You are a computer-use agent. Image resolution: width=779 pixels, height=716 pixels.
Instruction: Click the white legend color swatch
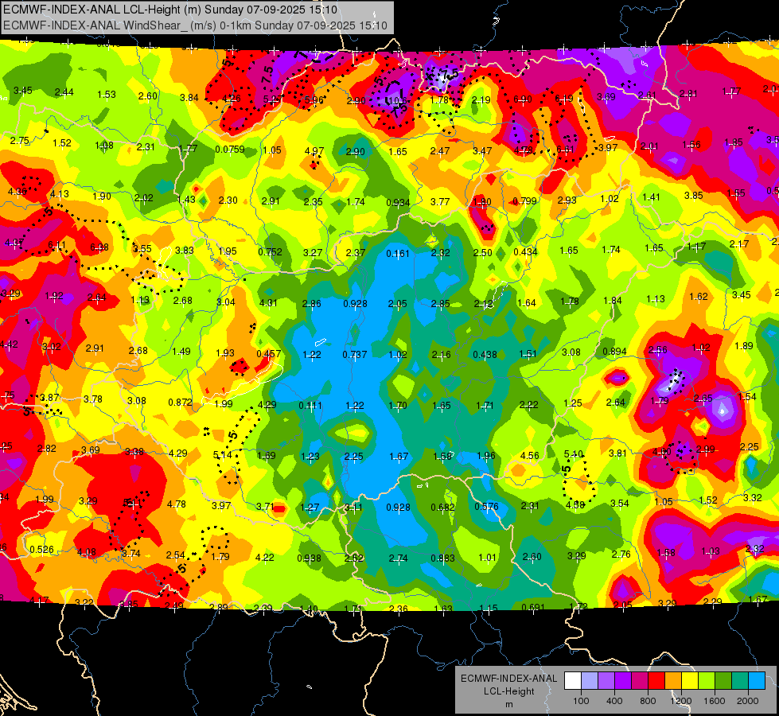[x=573, y=680]
